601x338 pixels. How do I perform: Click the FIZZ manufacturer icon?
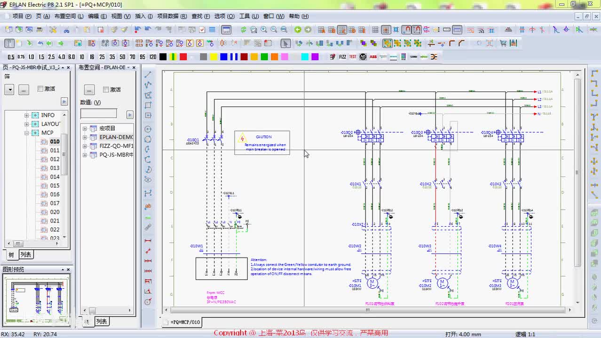tap(342, 57)
